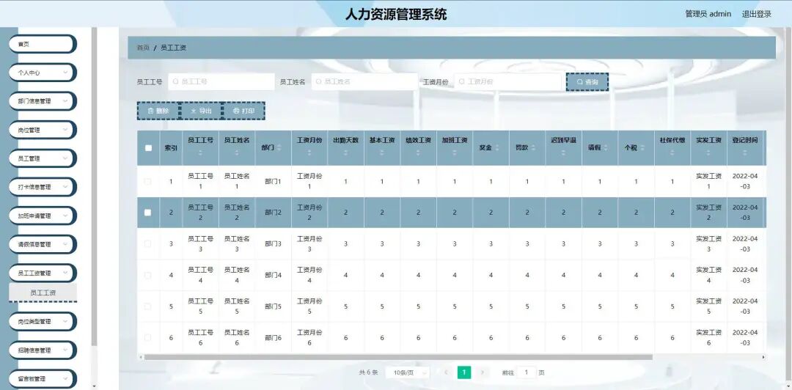792x390 pixels.
Task: Click the 删除 delete button
Action: click(x=158, y=111)
